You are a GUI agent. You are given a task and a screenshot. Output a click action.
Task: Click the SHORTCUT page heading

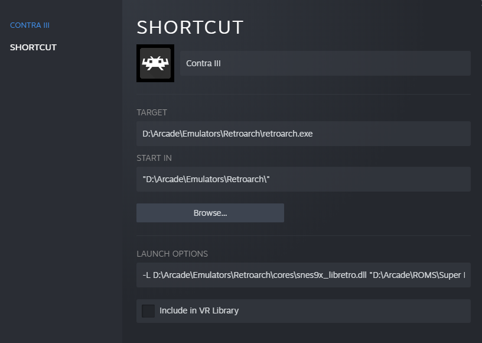[x=190, y=27]
